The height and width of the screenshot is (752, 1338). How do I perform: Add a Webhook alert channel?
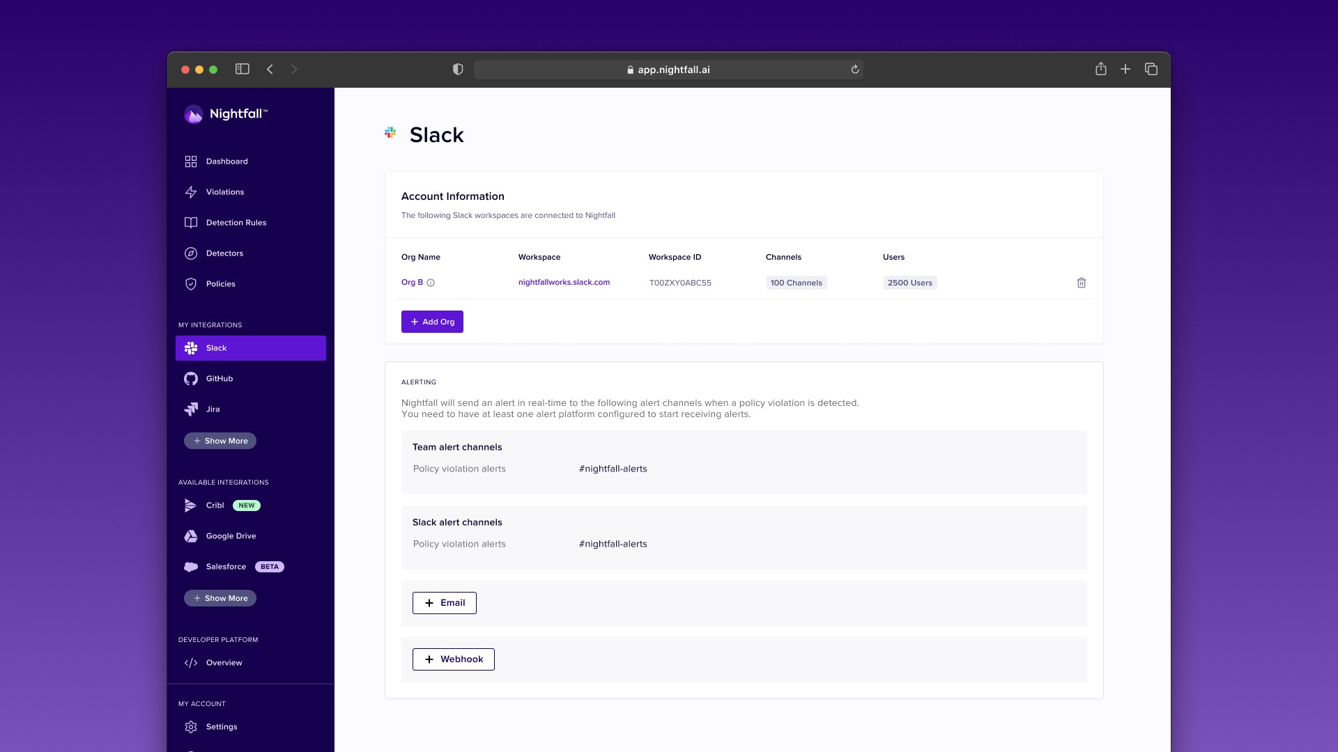(x=454, y=659)
